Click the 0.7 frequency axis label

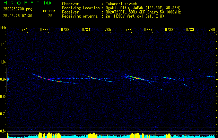tap(2, 114)
